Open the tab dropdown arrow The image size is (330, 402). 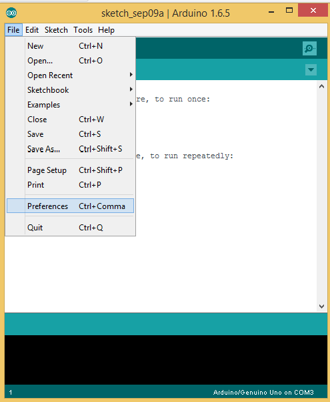[x=311, y=69]
